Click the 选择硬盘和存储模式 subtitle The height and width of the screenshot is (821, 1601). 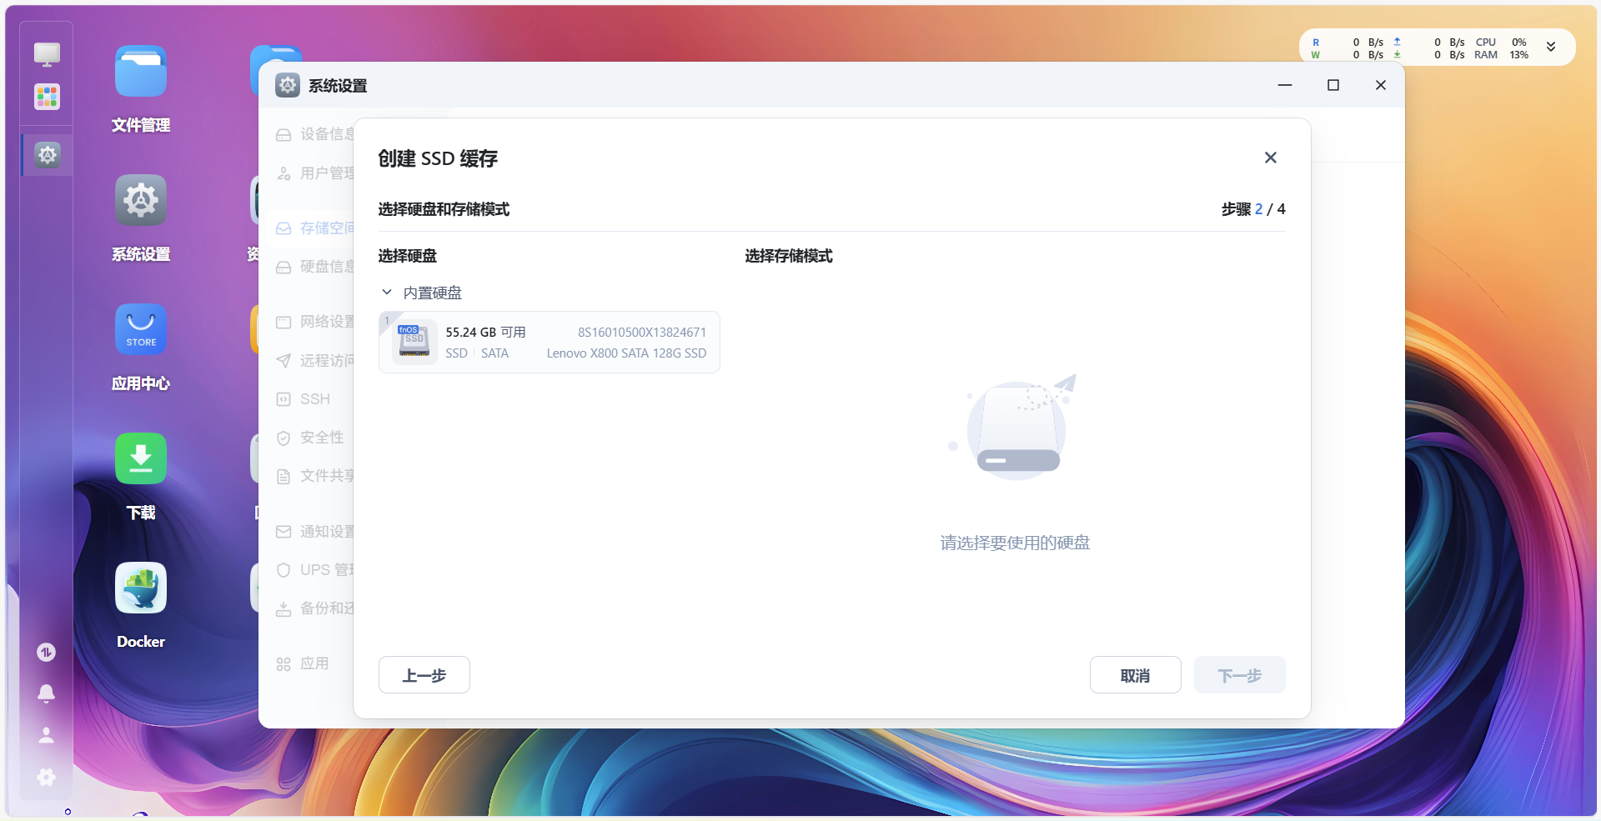point(444,209)
